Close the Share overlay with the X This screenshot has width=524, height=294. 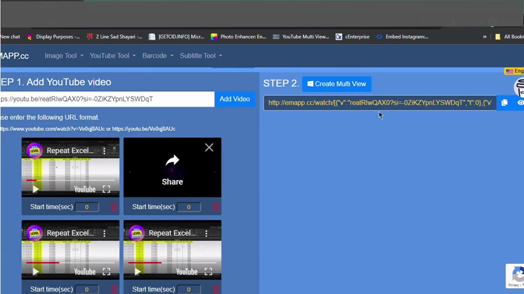209,147
